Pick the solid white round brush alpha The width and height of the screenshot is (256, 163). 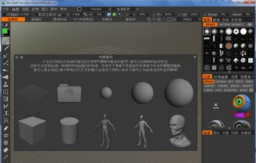coord(243,31)
